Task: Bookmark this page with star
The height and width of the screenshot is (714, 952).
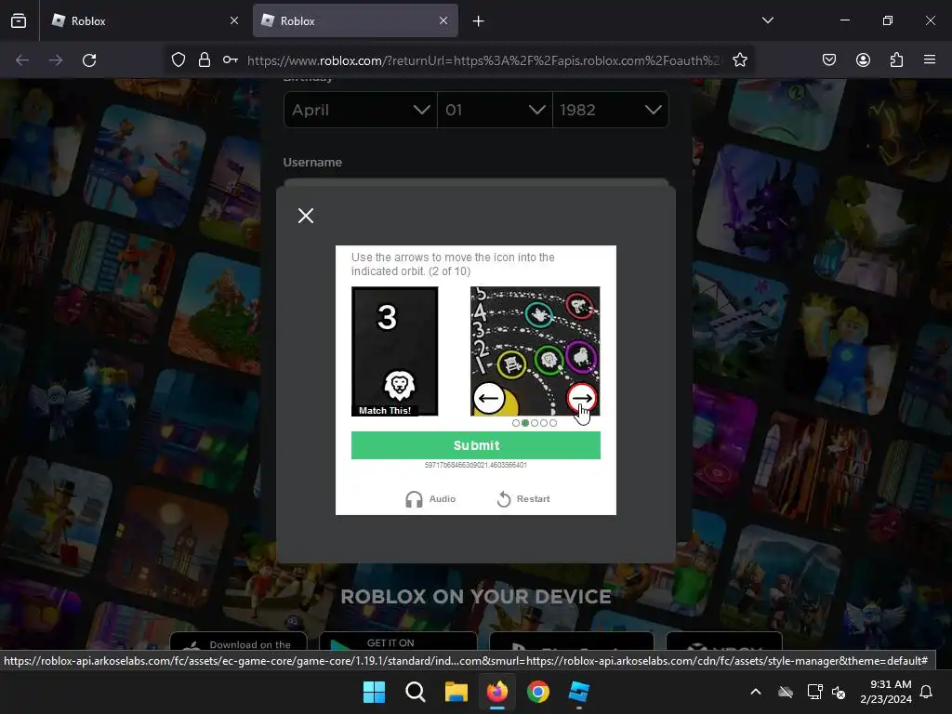Action: pyautogui.click(x=739, y=60)
